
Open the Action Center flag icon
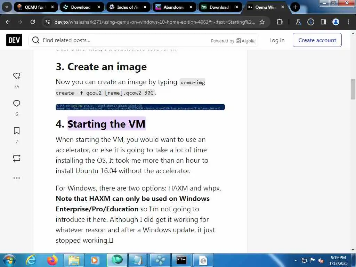pyautogui.click(x=313, y=260)
